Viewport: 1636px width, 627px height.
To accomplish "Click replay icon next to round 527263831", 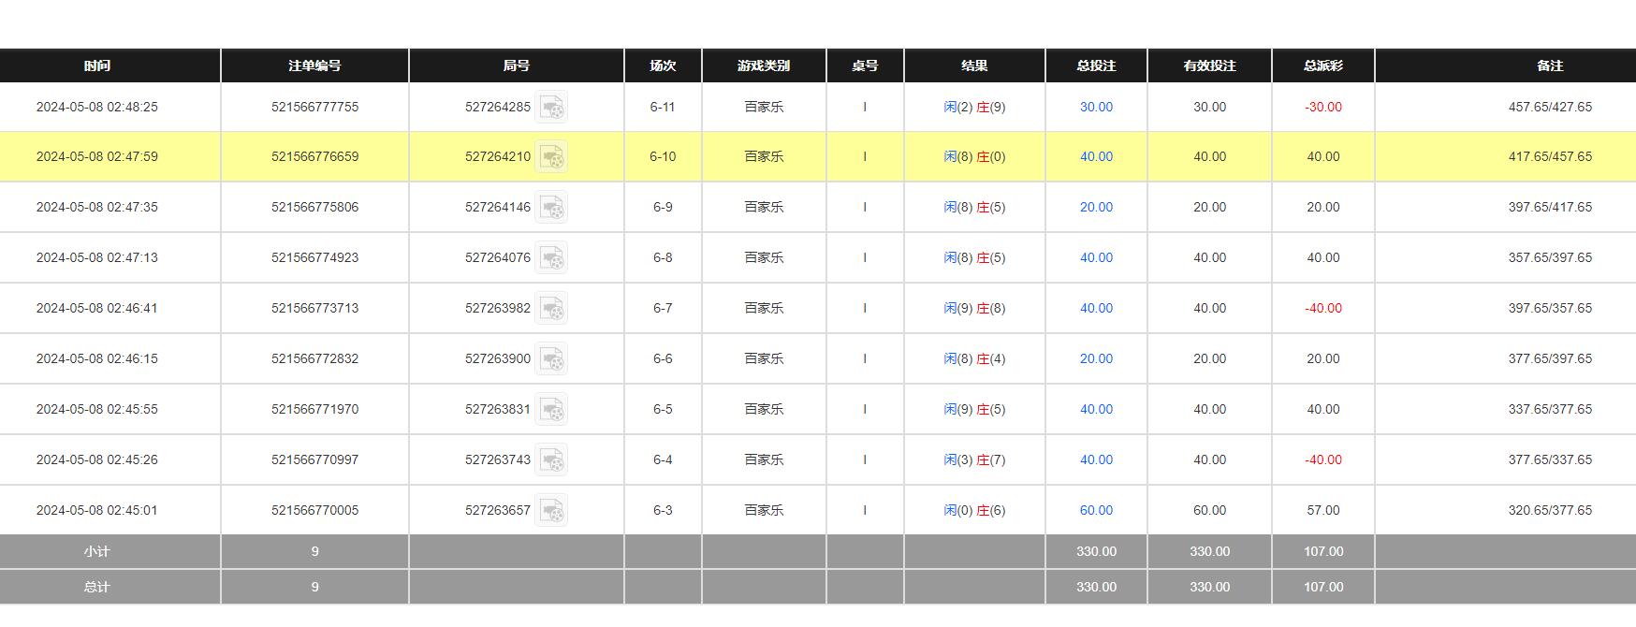I will [x=551, y=410].
